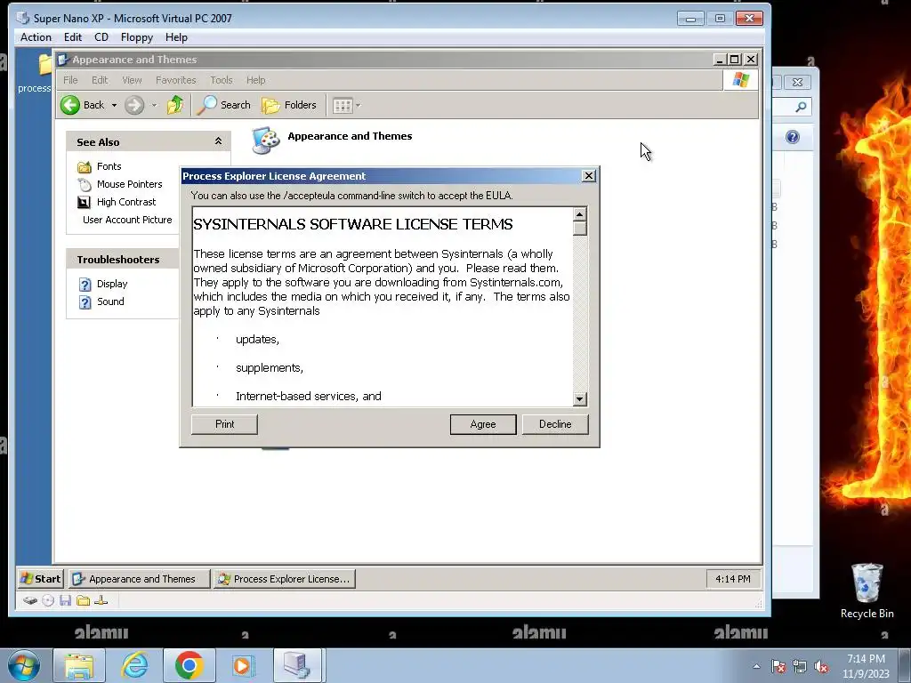Open the Favorites menu in Appearance and Themes
911x683 pixels.
(x=175, y=80)
